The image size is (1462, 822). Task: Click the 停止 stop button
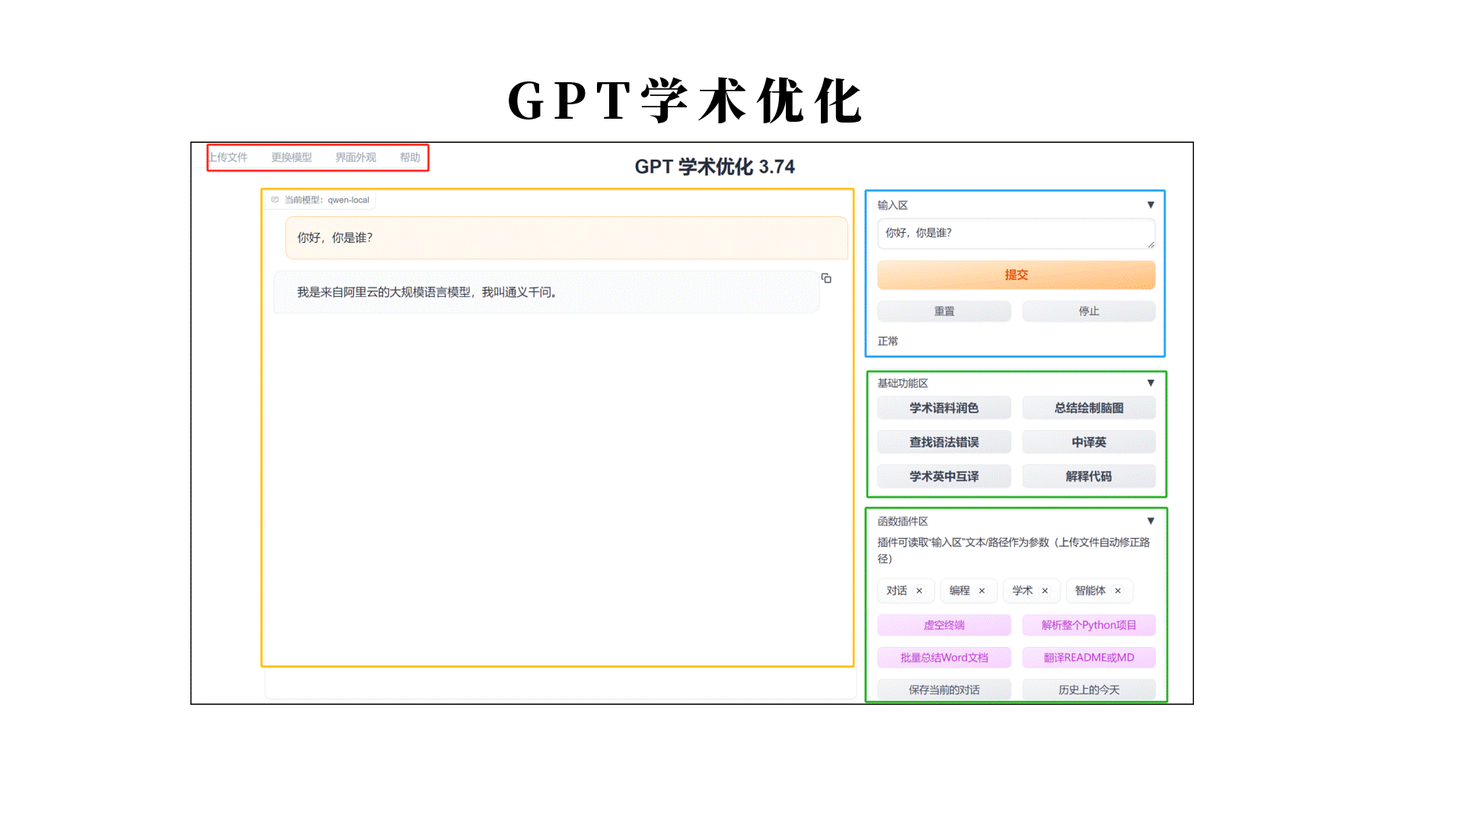[x=1088, y=311]
